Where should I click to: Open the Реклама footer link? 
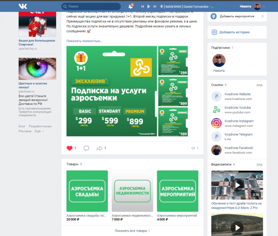(25, 131)
